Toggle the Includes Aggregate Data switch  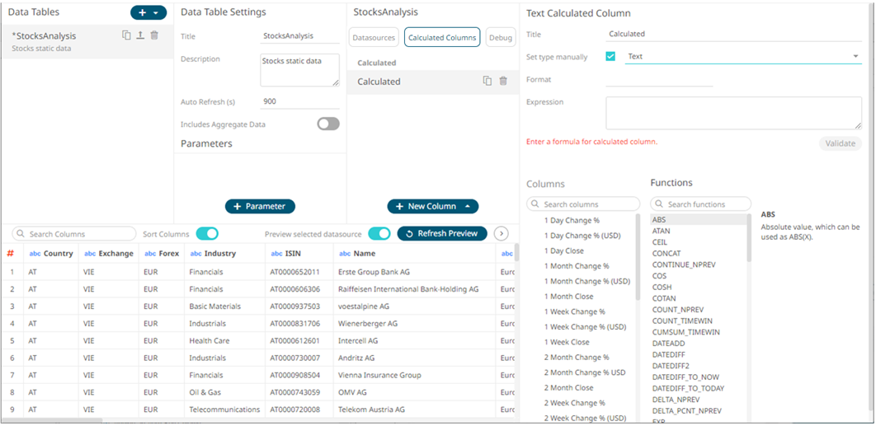point(328,124)
